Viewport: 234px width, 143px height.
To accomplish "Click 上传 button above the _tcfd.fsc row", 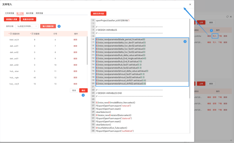I will [x=201, y=22].
